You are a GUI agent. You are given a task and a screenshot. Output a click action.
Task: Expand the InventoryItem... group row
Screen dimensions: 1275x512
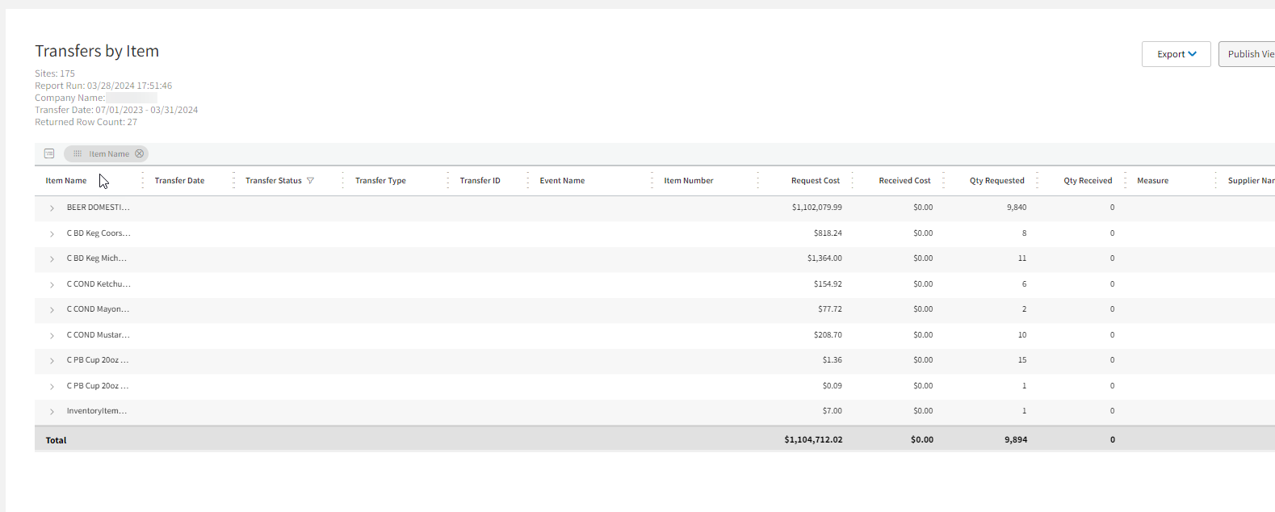point(52,412)
